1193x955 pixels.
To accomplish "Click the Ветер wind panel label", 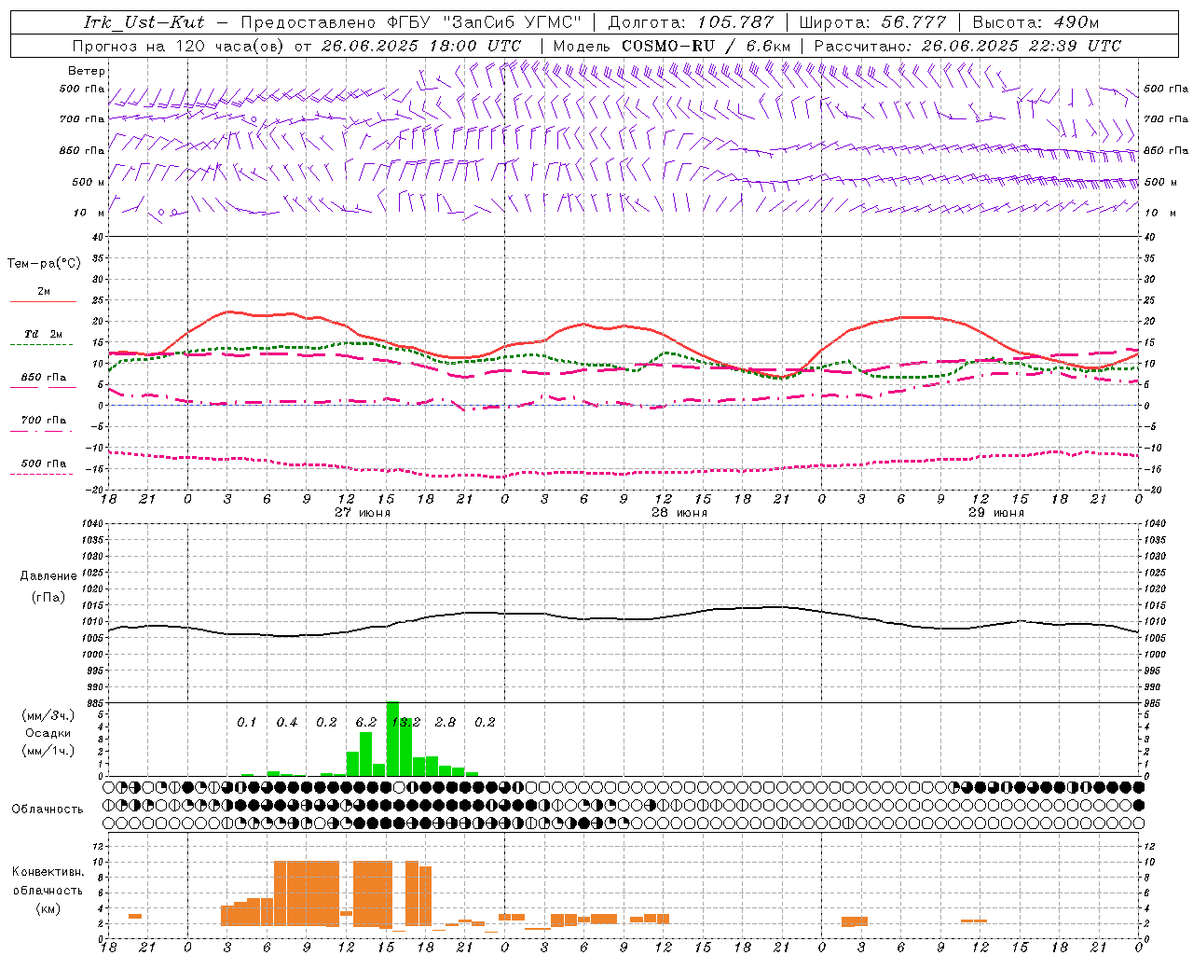I will [87, 71].
